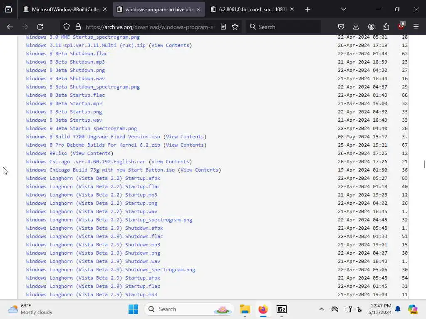This screenshot has height=319, width=426.
Task: View Contents of Windows Chicago Build 73g iso
Action: [199, 170]
